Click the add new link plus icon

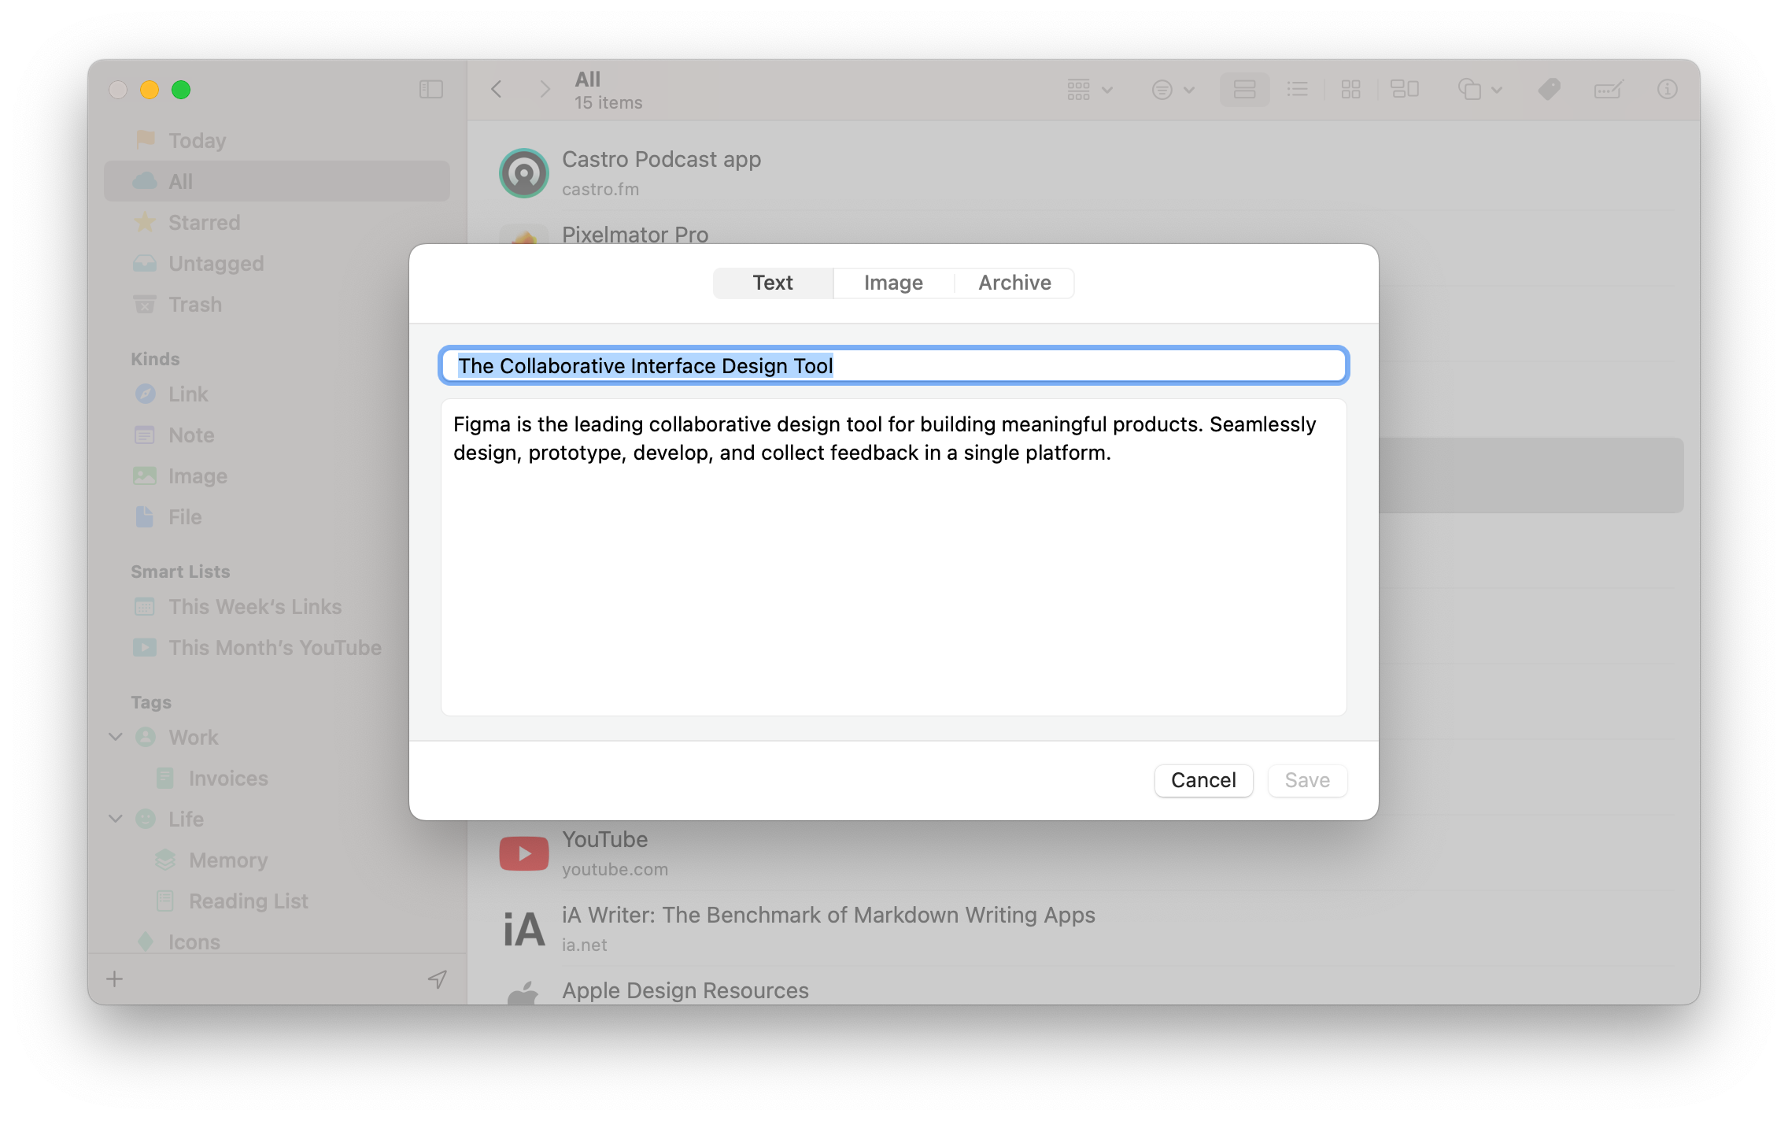(x=114, y=979)
